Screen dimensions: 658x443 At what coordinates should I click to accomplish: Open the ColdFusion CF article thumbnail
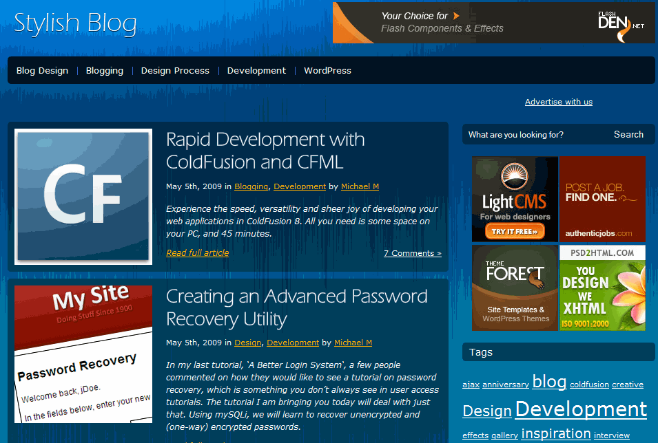coord(83,197)
